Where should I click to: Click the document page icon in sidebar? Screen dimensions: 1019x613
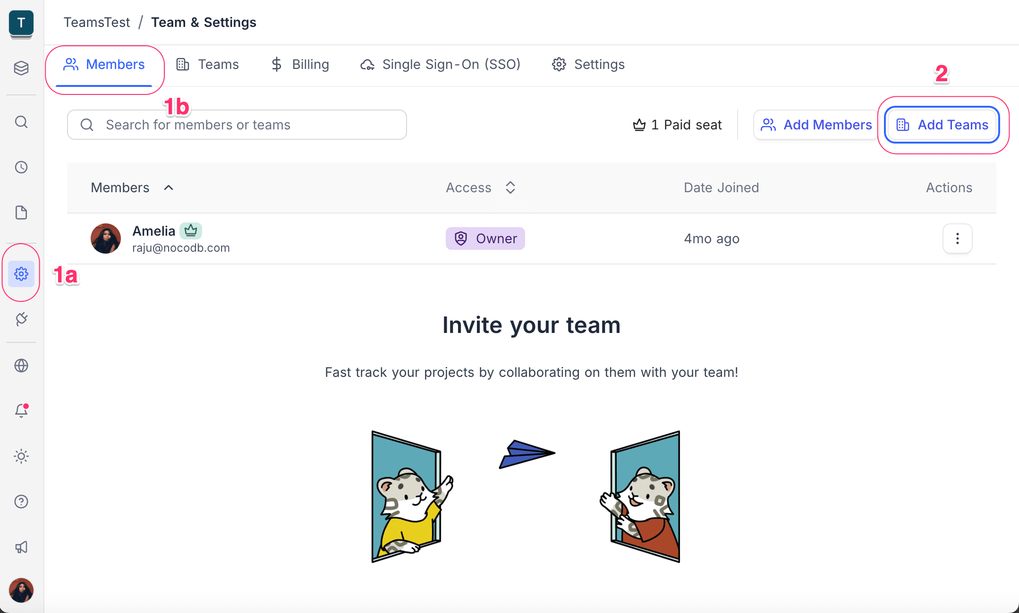click(21, 213)
